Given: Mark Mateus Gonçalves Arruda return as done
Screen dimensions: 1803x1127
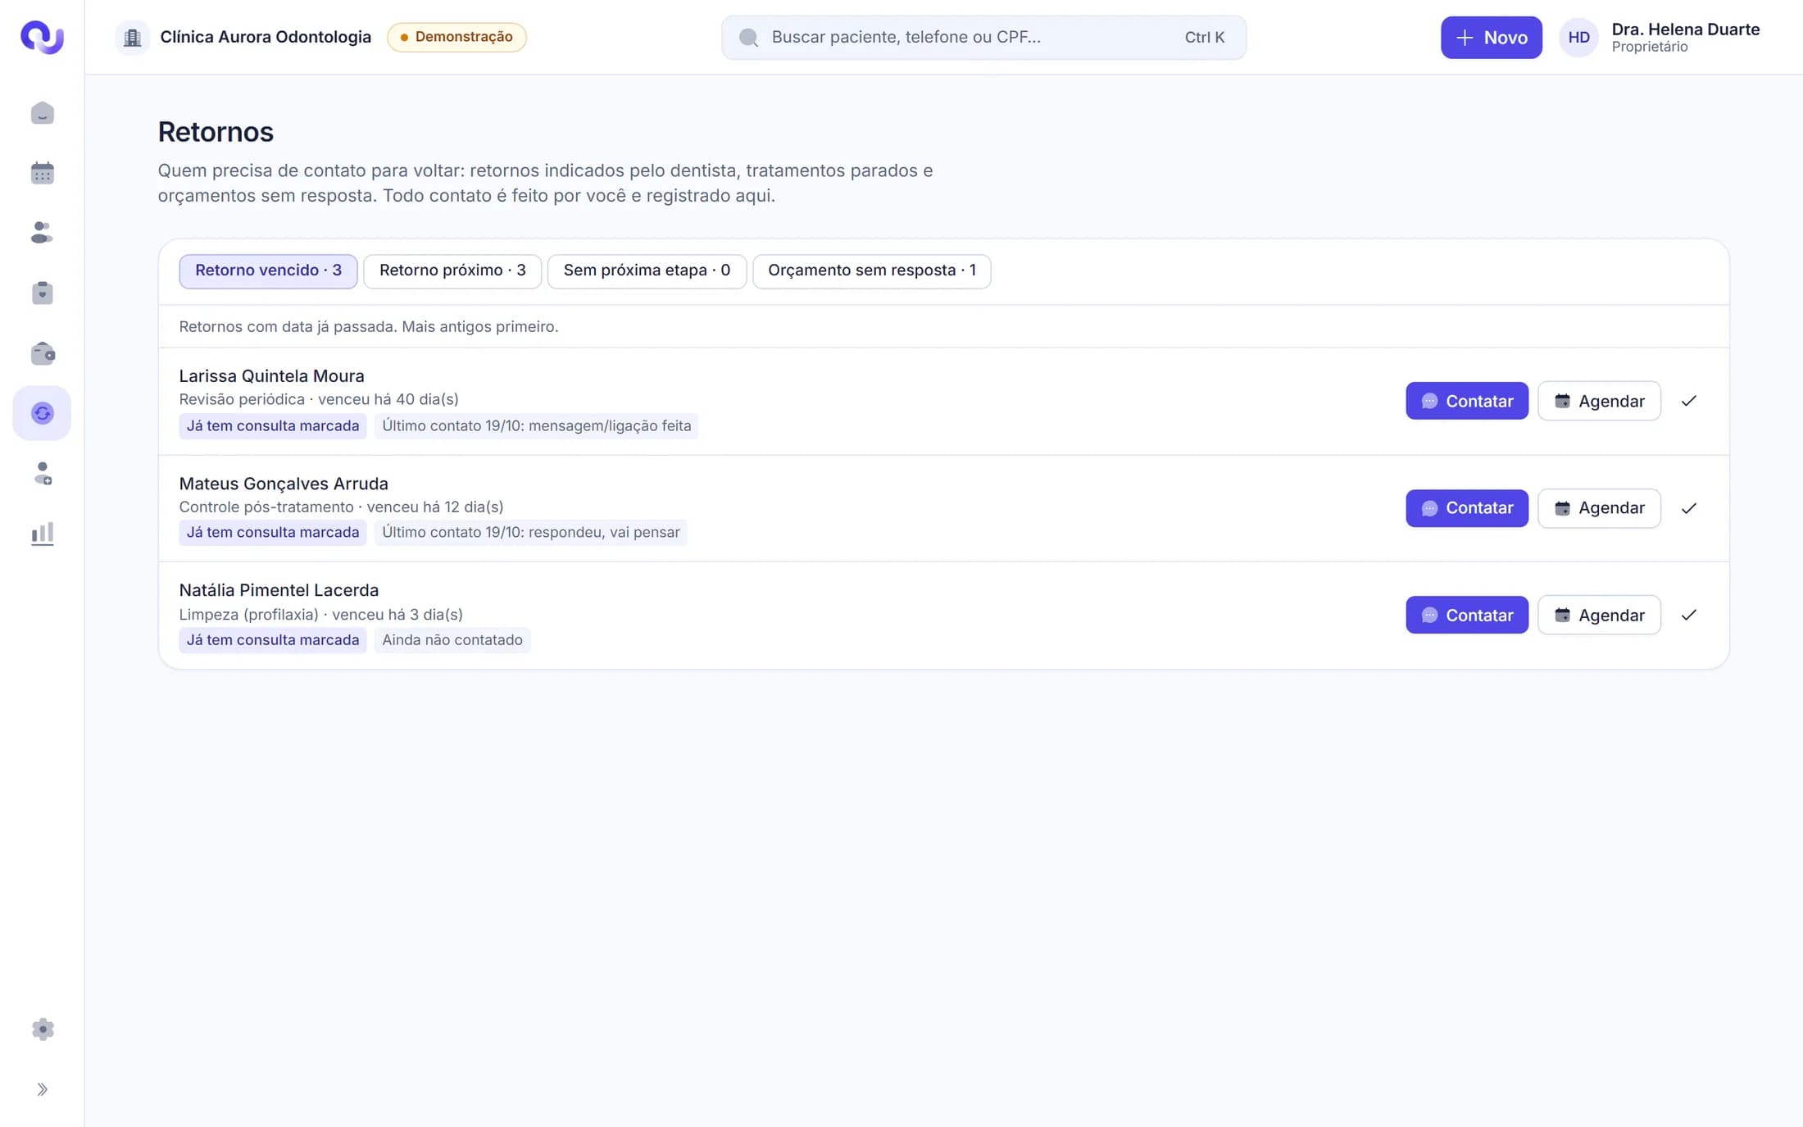Looking at the screenshot, I should coord(1689,508).
